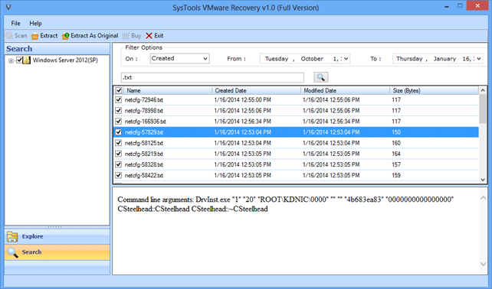Switch to the Search pane
The width and height of the screenshot is (492, 289).
pyautogui.click(x=57, y=252)
